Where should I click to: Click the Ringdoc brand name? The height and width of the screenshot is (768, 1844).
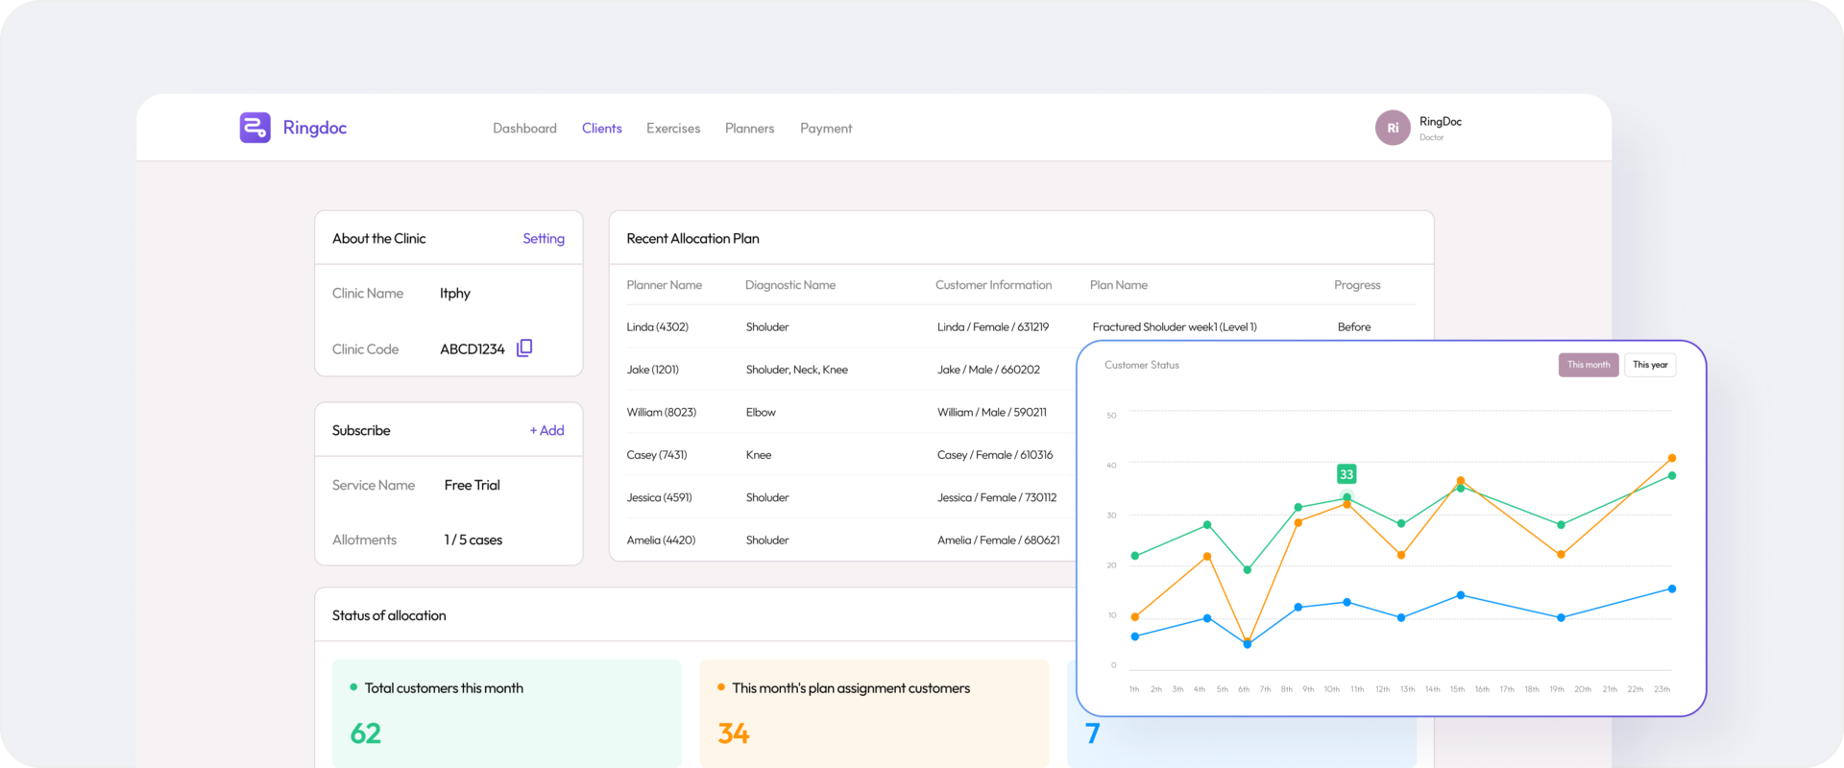315,128
